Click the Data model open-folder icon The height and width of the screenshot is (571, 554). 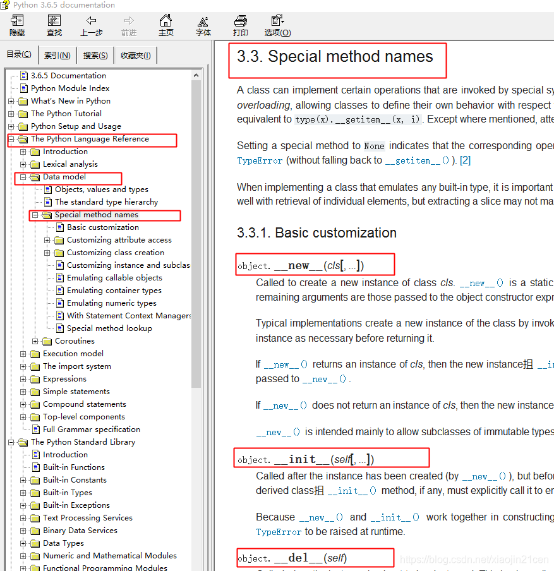(x=35, y=177)
